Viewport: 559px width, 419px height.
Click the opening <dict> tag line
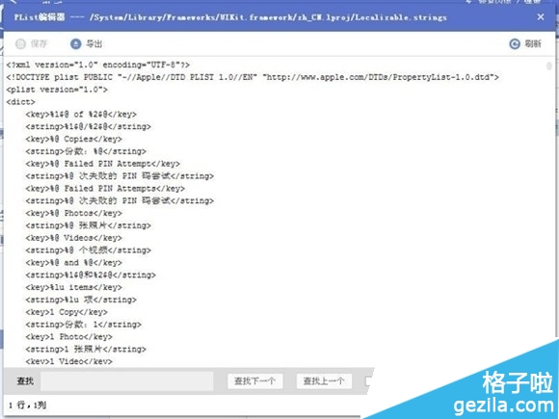[x=20, y=102]
